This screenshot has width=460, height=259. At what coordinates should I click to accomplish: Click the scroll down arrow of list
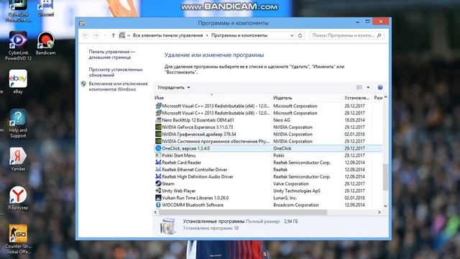click(x=385, y=206)
